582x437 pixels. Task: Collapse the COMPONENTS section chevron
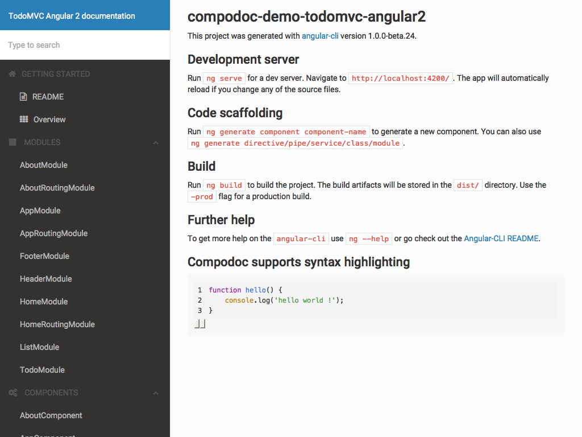tap(156, 393)
